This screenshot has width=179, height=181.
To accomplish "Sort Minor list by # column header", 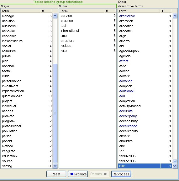I will [x=109, y=11].
